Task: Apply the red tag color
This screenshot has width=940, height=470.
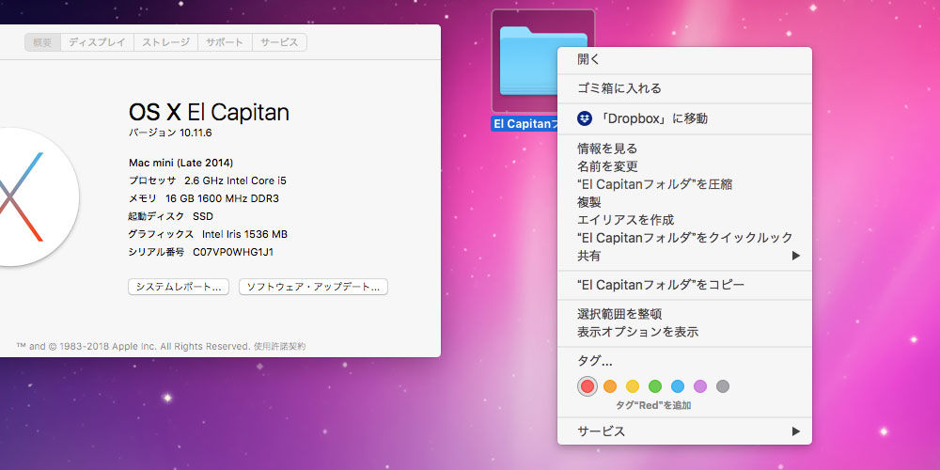Action: pos(587,386)
